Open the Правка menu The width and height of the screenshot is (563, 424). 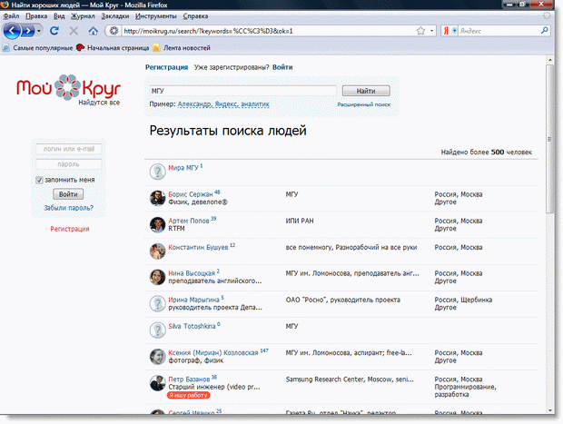36,15
